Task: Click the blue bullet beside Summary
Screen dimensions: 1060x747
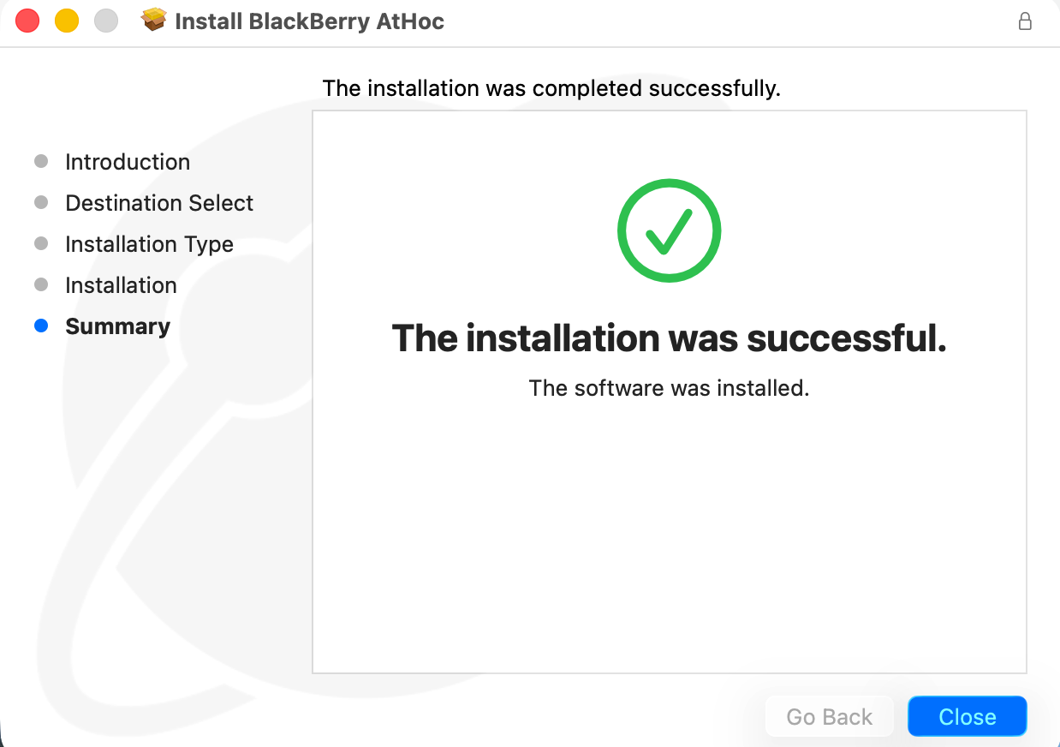Action: click(x=41, y=326)
